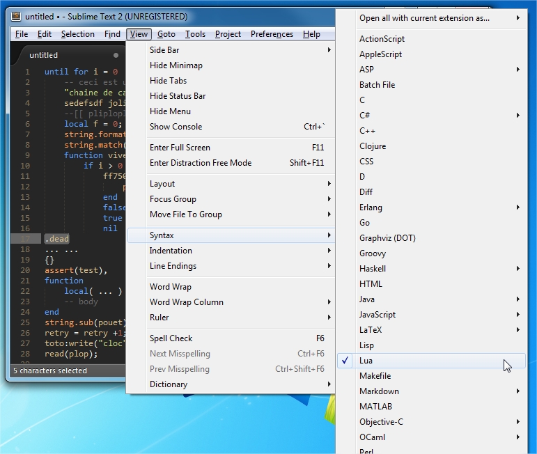The width and height of the screenshot is (537, 454).
Task: Set syntax to Lisp
Action: [431, 345]
